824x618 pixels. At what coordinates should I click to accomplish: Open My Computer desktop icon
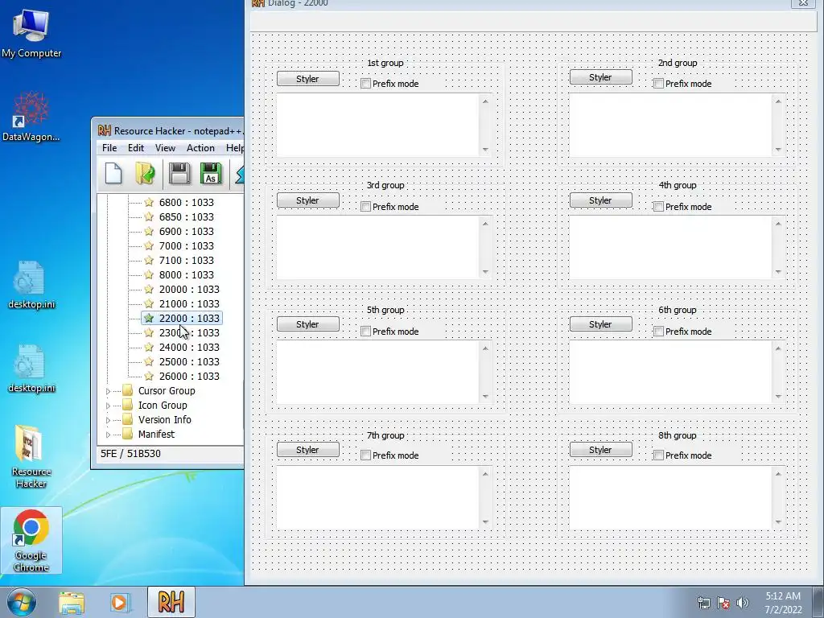pyautogui.click(x=31, y=32)
